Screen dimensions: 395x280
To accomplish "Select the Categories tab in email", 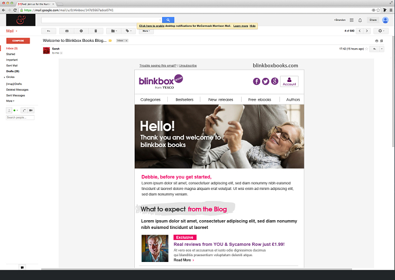I will click(150, 99).
